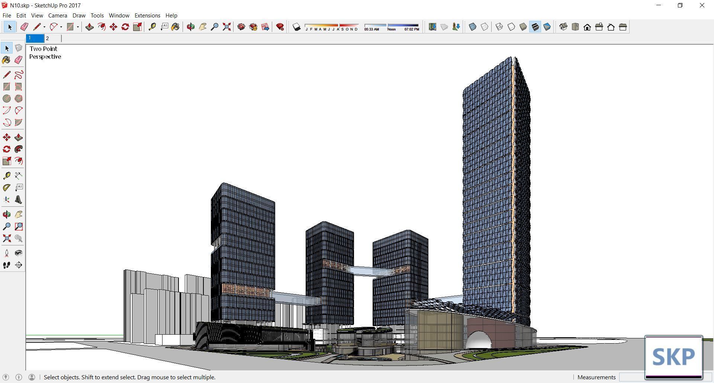Viewport: 714px width, 383px height.
Task: Toggle the terrain button next to Add Location
Action: tap(444, 27)
